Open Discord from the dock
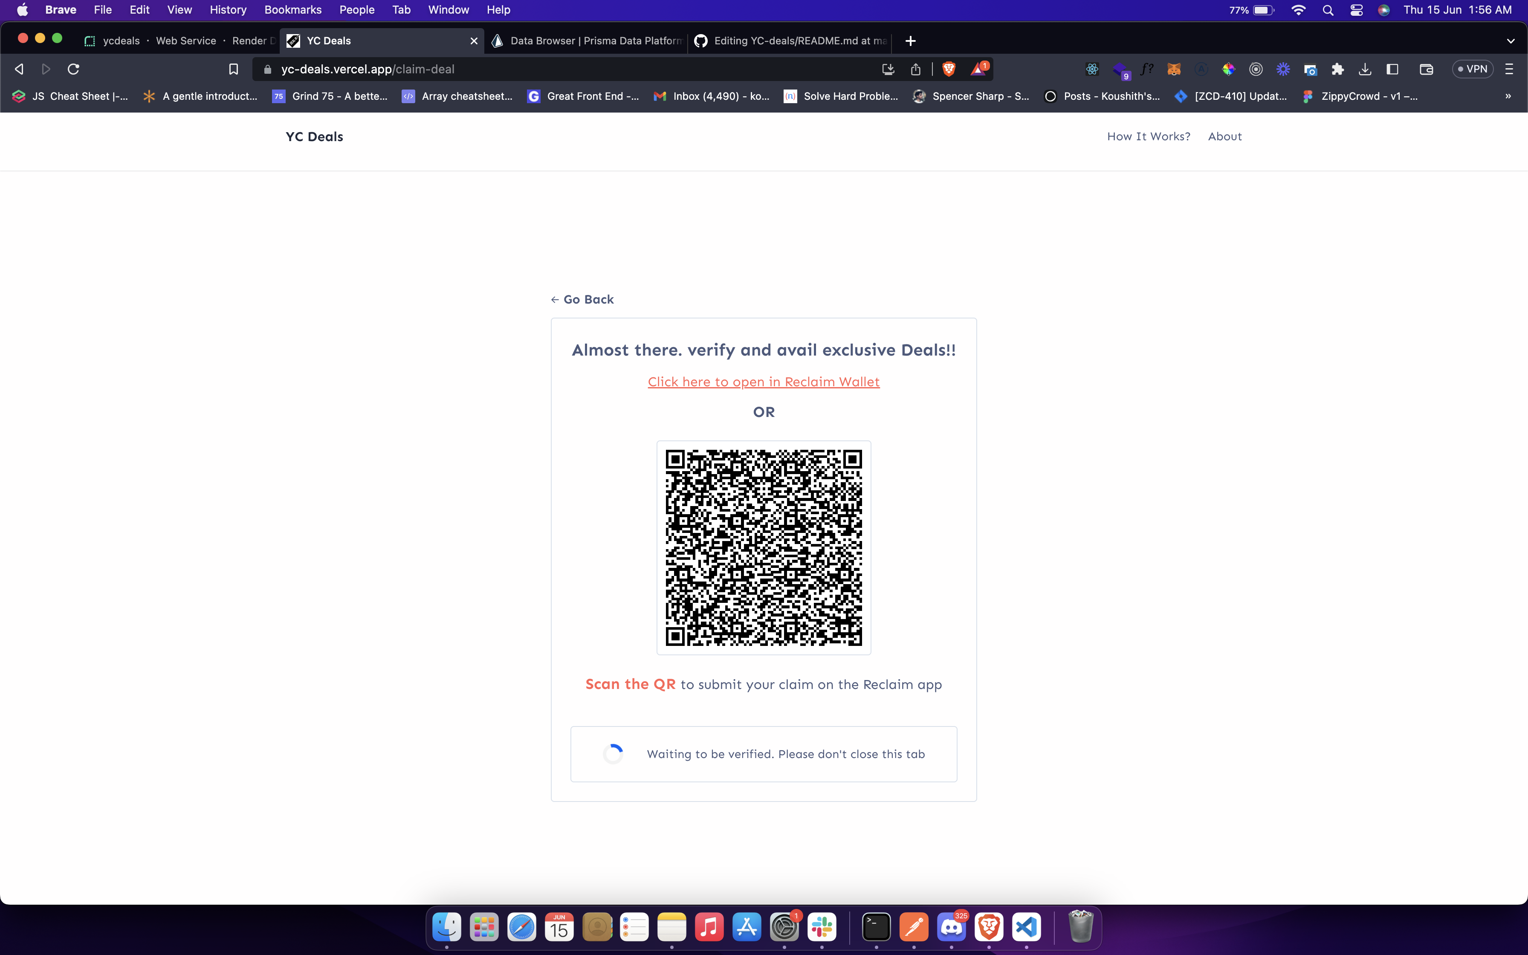Screen dimensions: 1528x955 click(x=952, y=926)
